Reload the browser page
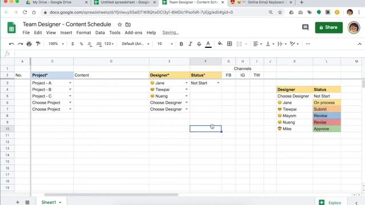The image size is (365, 205). [x=25, y=13]
